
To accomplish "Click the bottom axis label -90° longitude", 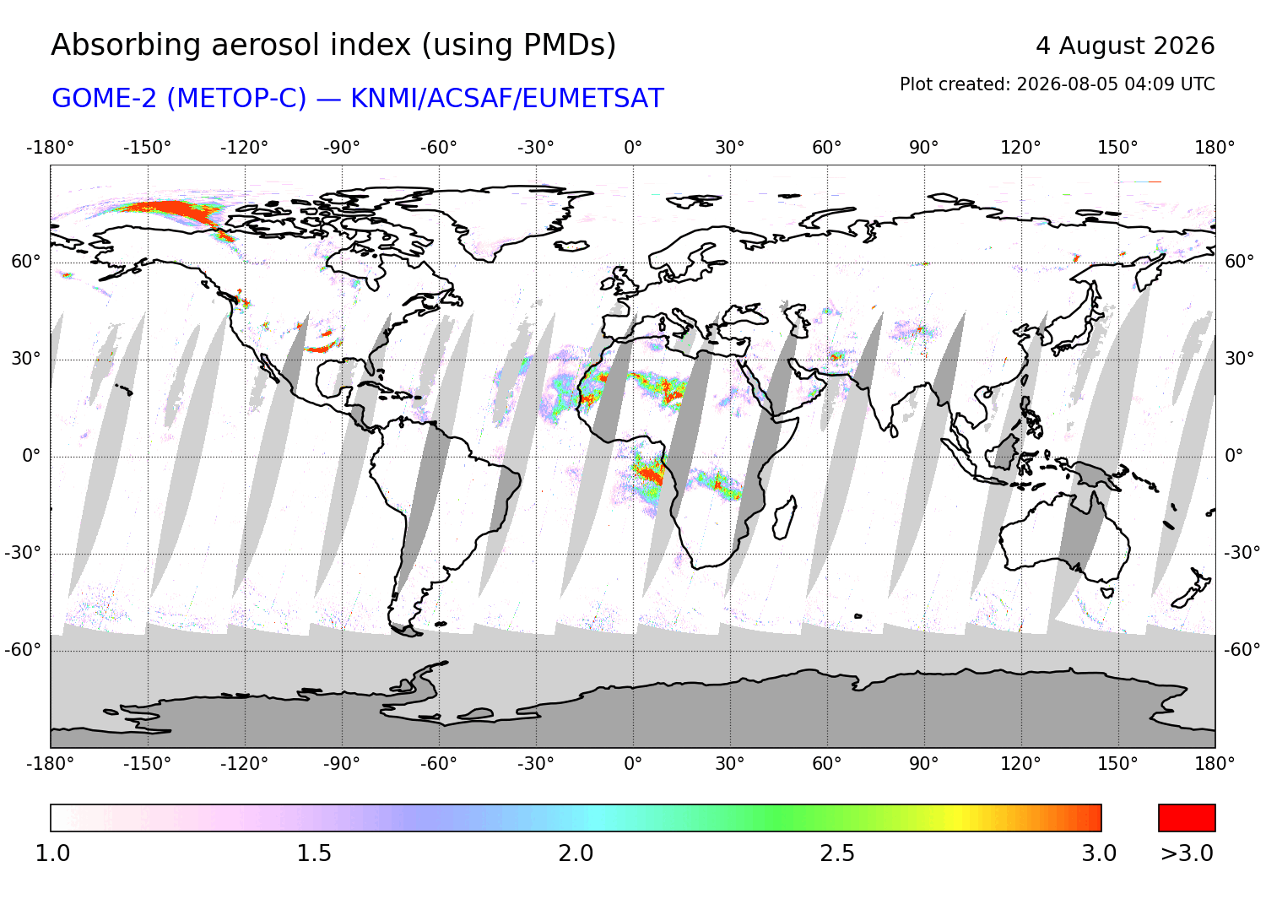I will click(x=341, y=764).
